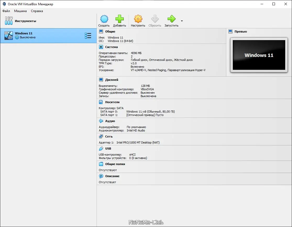Image resolution: width=292 pixels, height=227 pixels.
Task: Click the Windows 11 preview thumbnail
Action: (x=259, y=55)
